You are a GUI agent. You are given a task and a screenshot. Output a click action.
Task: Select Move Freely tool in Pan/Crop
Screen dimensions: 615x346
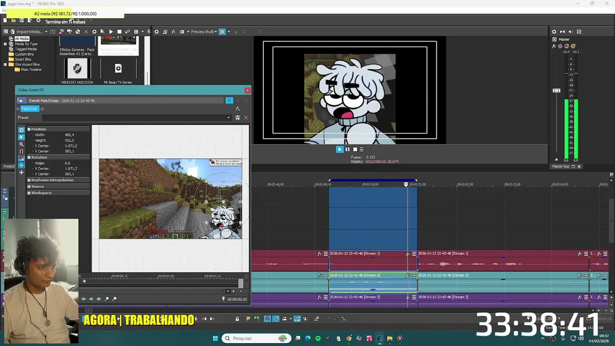coord(21,173)
